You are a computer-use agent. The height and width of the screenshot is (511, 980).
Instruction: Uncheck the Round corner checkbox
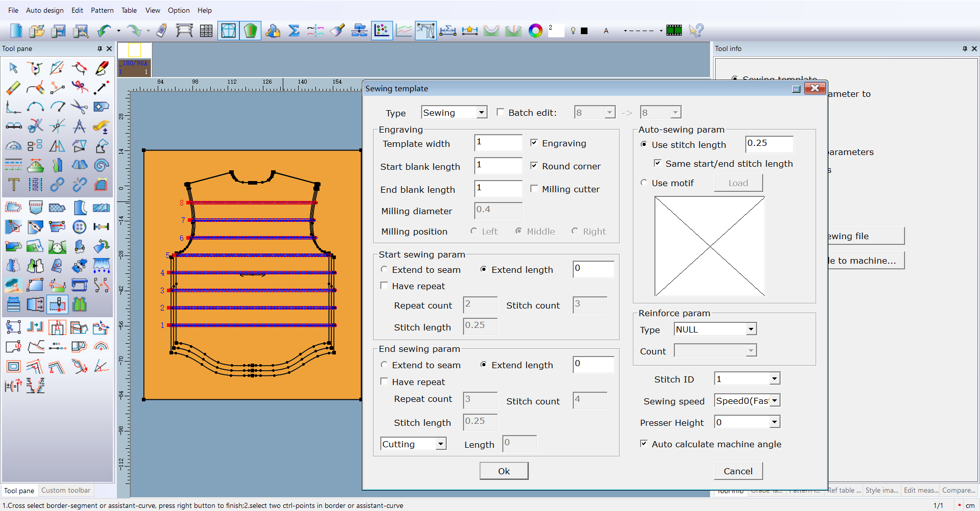534,166
